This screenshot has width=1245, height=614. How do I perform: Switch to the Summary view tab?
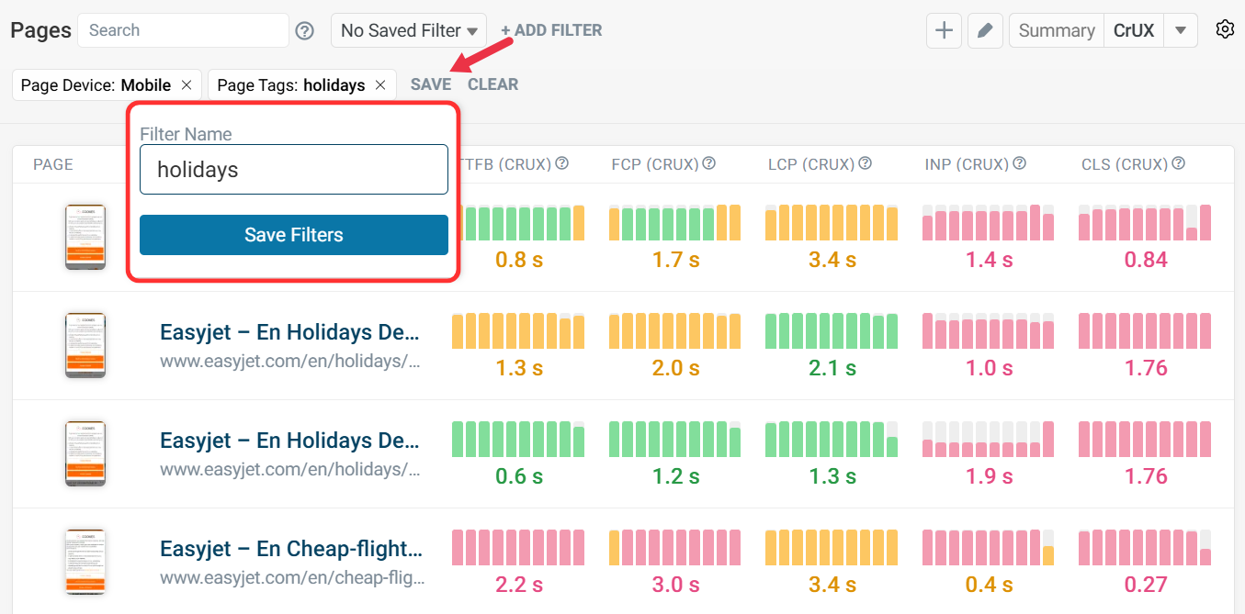point(1056,30)
